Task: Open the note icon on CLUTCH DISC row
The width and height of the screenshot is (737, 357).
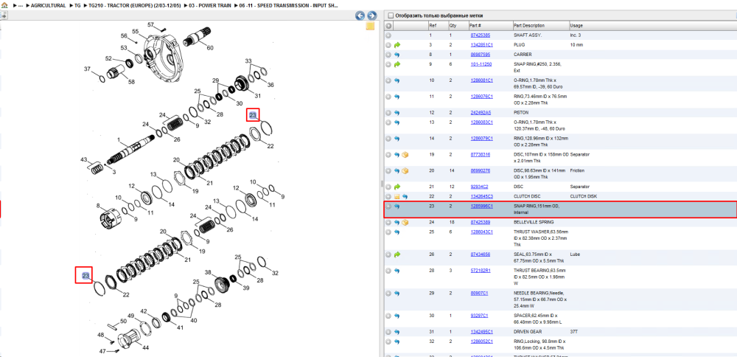Action: [397, 197]
